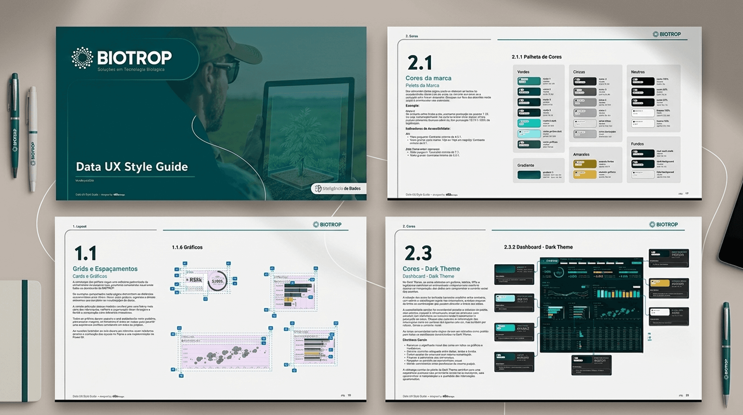The image size is (743, 415).
Task: Click the large "2.1" section number
Action: (x=420, y=63)
